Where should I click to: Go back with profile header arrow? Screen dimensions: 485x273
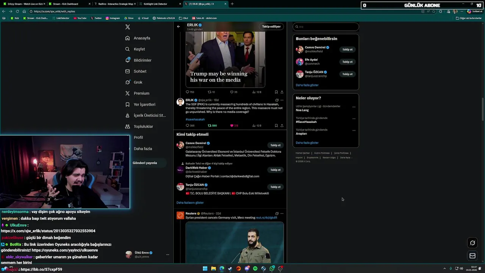(x=178, y=27)
